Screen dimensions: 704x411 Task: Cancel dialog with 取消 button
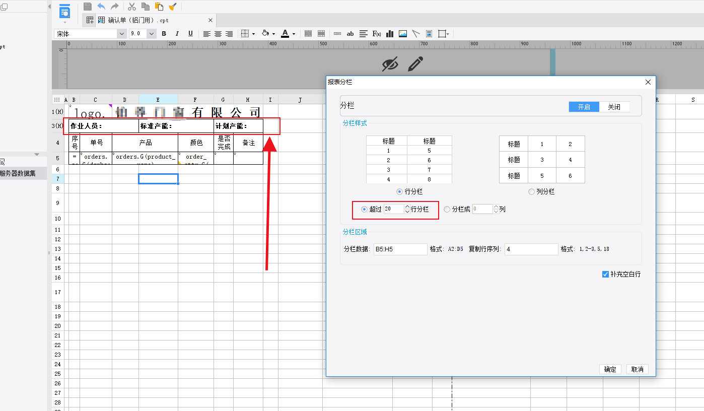point(637,369)
